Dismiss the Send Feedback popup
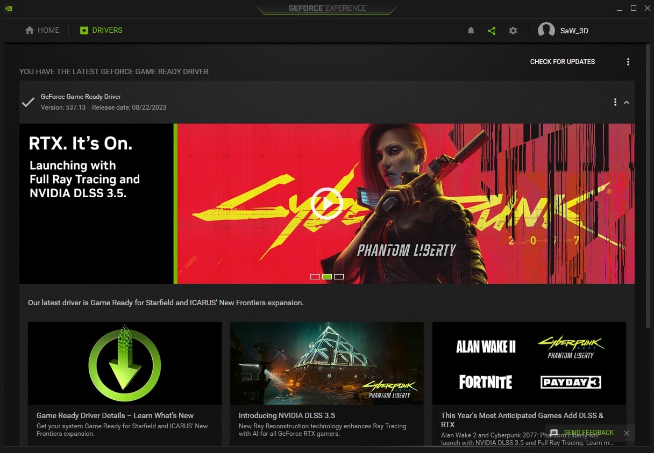This screenshot has width=654, height=453. (x=626, y=433)
